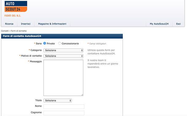Select the Concessionario radio button
This screenshot has height=116, width=187.
59,43
